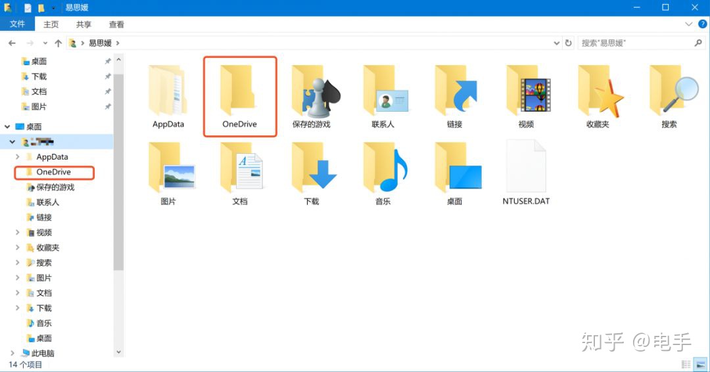
Task: Click the breadcrumb arrow after 易思媛
Action: pos(118,43)
